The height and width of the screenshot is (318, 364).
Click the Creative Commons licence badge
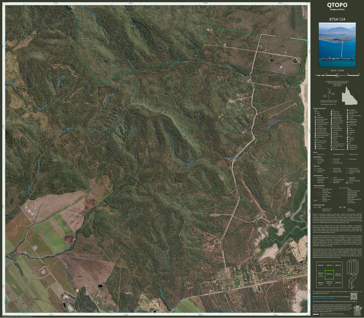pyautogui.click(x=316, y=315)
